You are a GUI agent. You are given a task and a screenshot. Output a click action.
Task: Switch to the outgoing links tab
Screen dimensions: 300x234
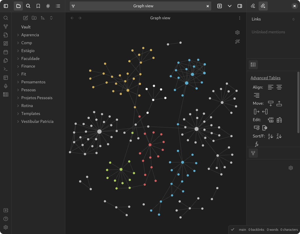(x=263, y=6)
